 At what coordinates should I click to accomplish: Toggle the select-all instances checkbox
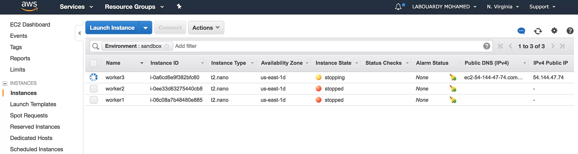pos(93,63)
